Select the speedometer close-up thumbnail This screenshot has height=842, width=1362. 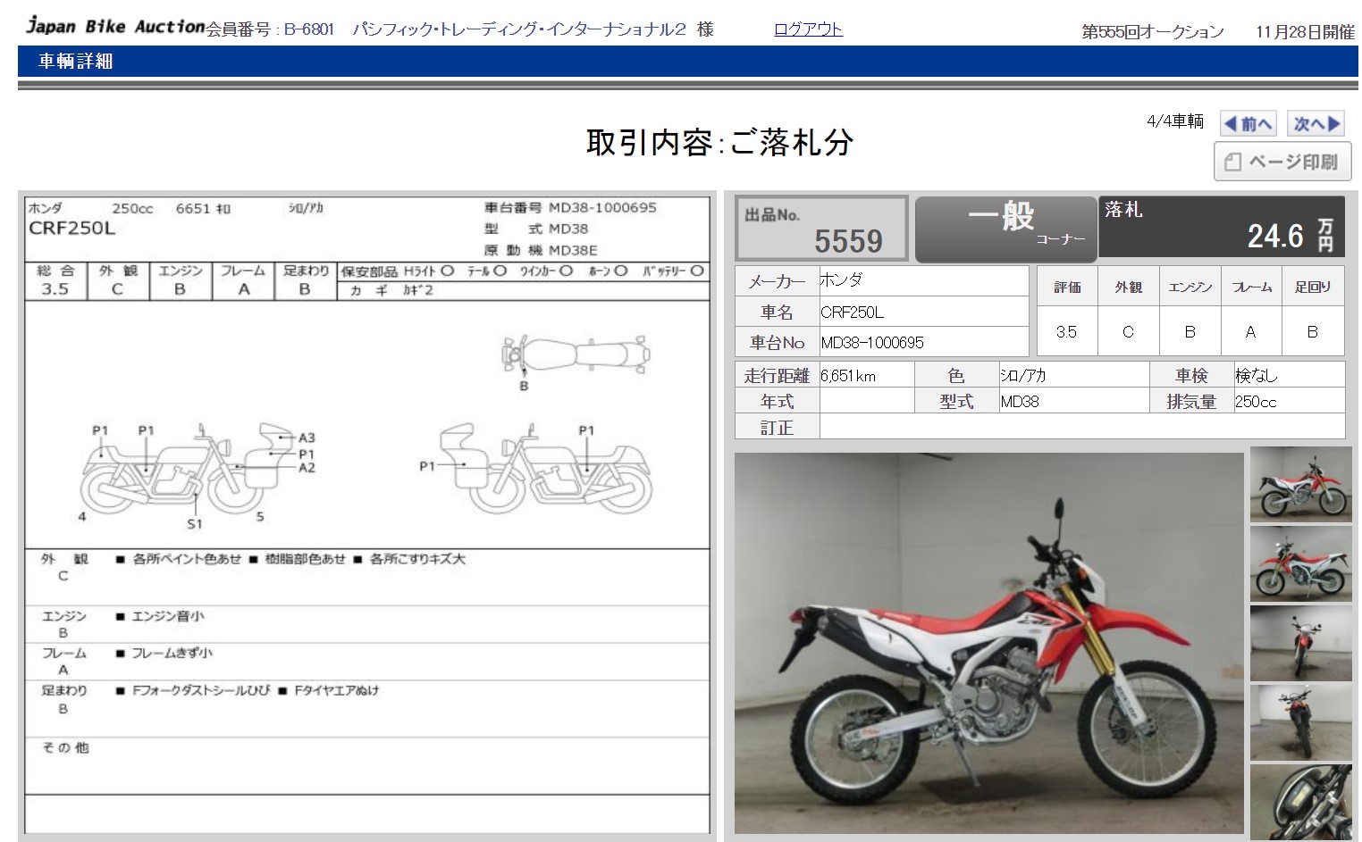[1300, 802]
